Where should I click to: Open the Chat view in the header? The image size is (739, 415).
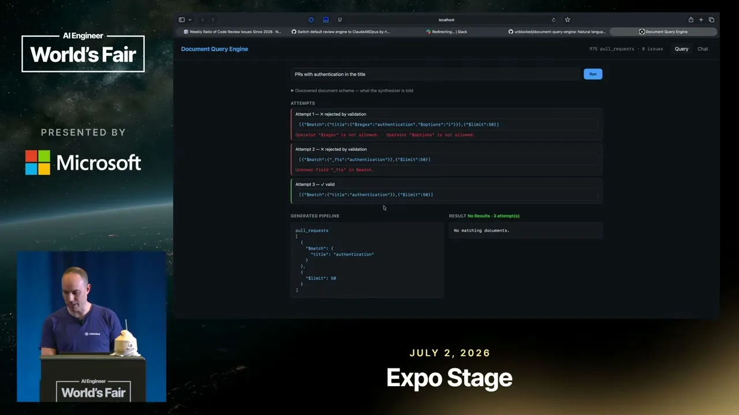703,49
